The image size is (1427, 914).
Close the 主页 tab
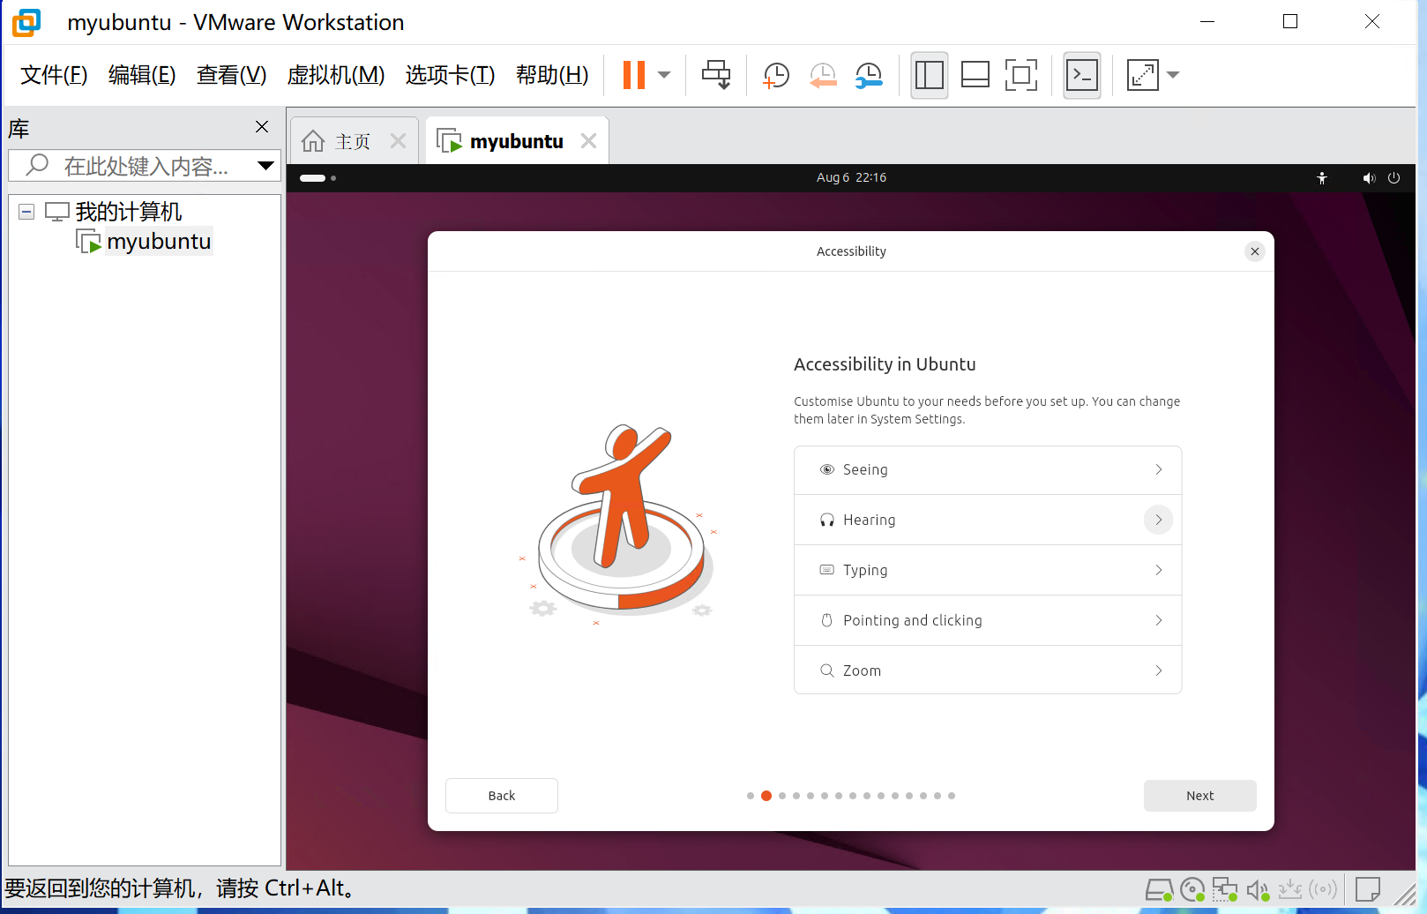coord(399,141)
